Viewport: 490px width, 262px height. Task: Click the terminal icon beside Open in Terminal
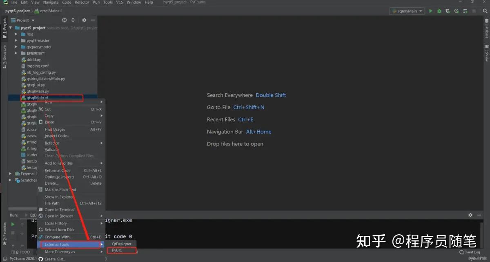tap(41, 209)
